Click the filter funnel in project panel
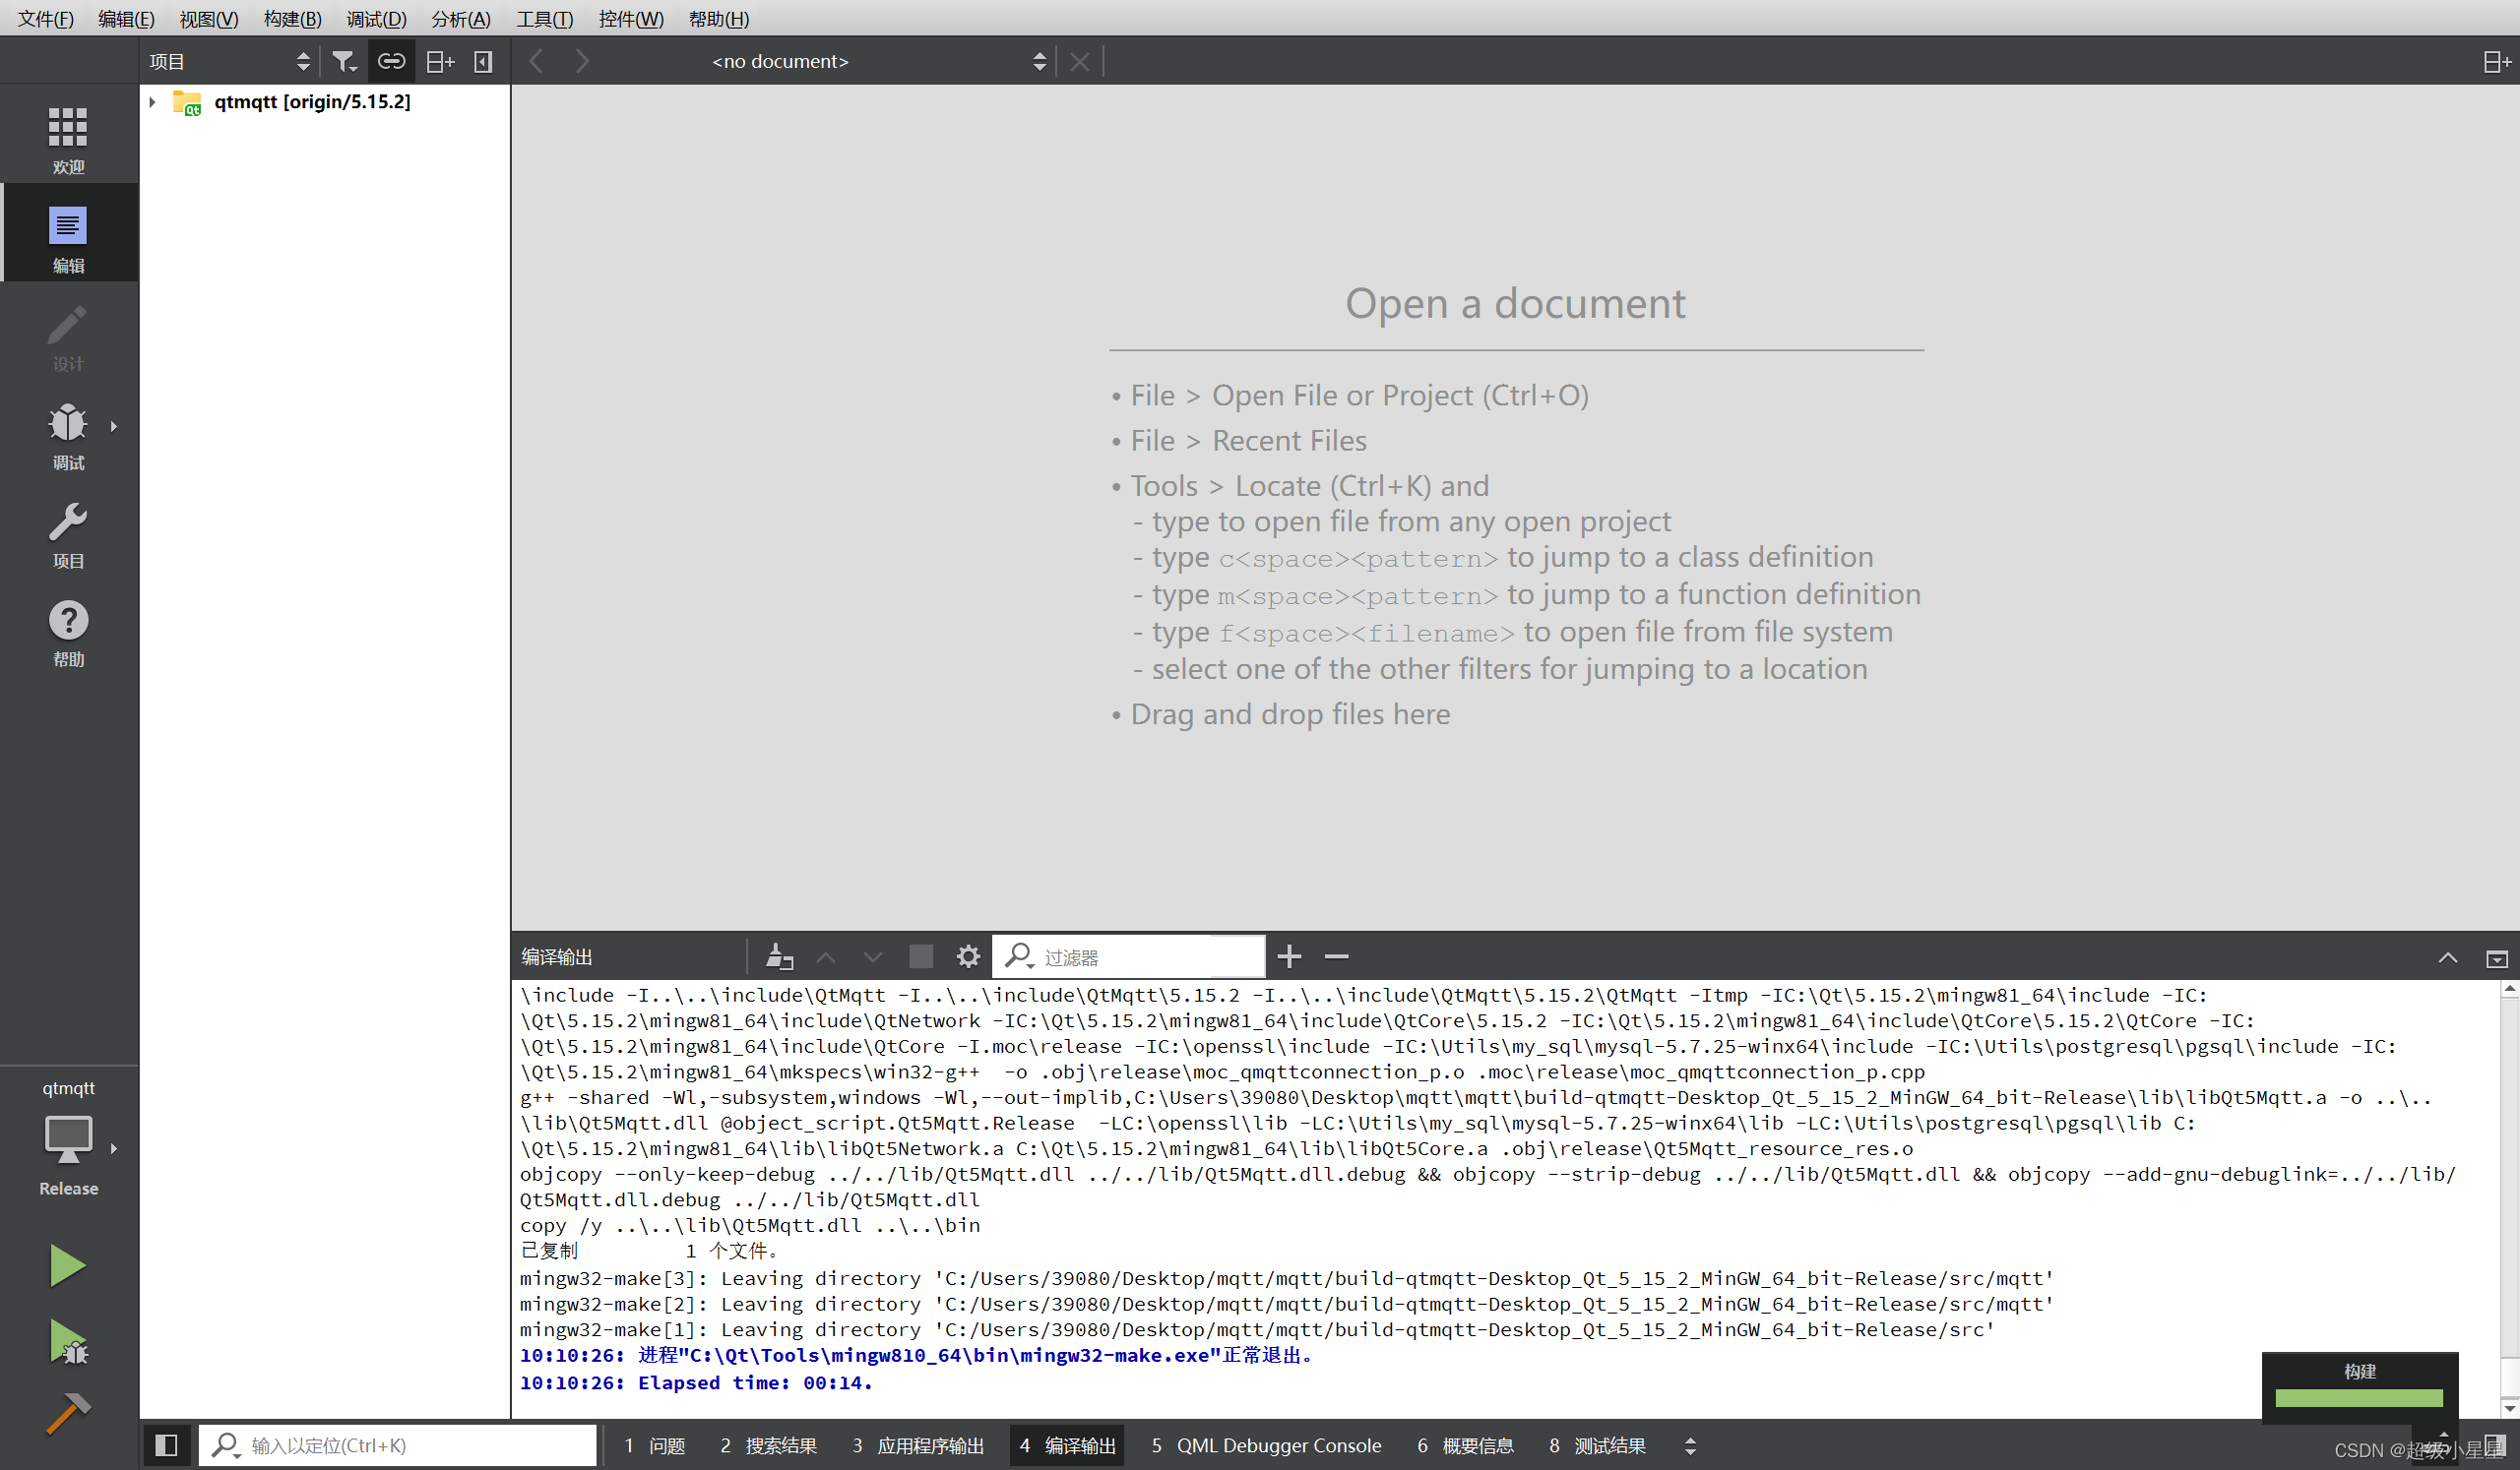 tap(344, 61)
